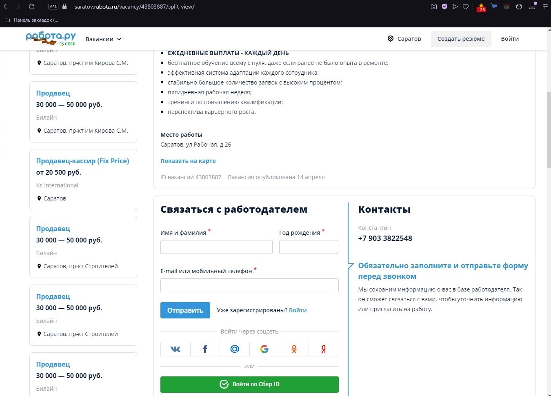Sign in via Odnoklassniki icon
This screenshot has height=396, width=551.
(294, 349)
